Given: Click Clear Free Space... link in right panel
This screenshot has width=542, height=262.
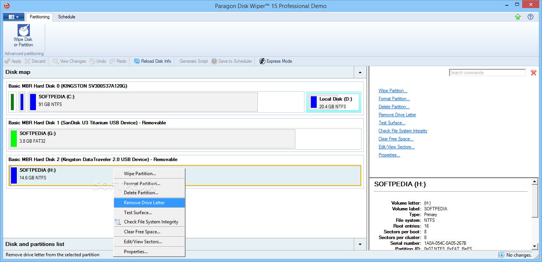Looking at the screenshot, I should 396,139.
